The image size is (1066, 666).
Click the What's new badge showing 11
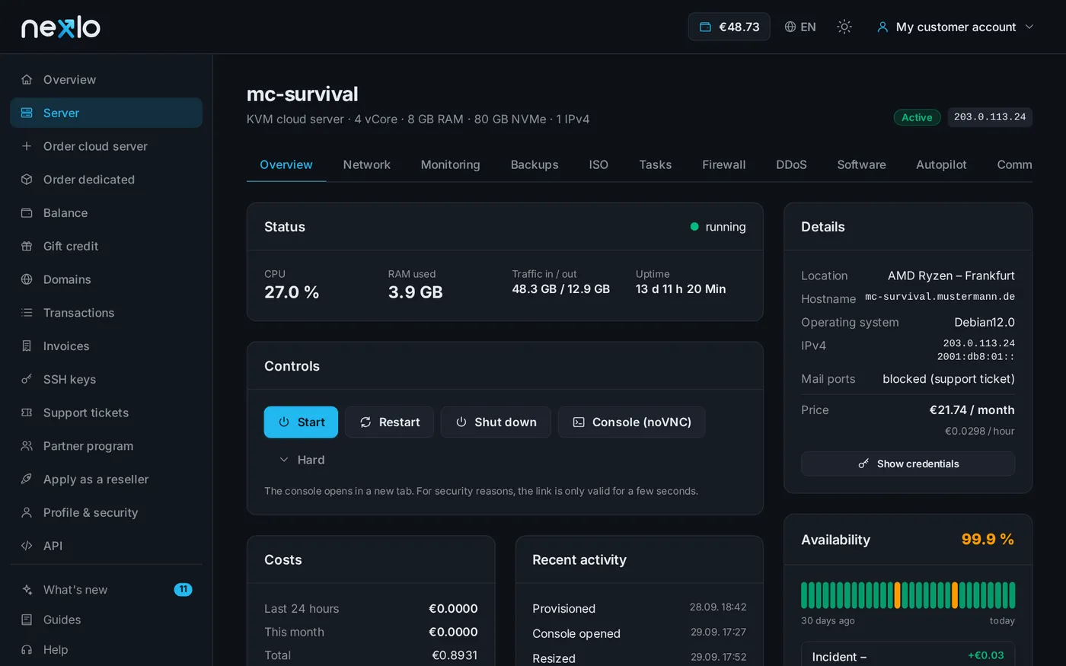click(x=183, y=590)
